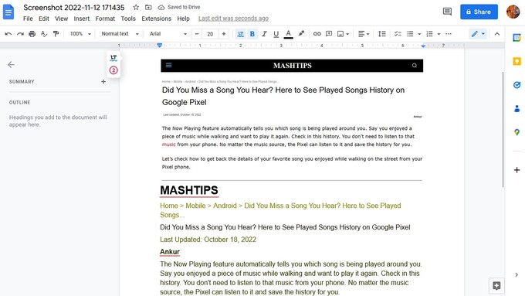Screen dimensions: 525x296
Task: Open the Help menu
Action: click(183, 19)
